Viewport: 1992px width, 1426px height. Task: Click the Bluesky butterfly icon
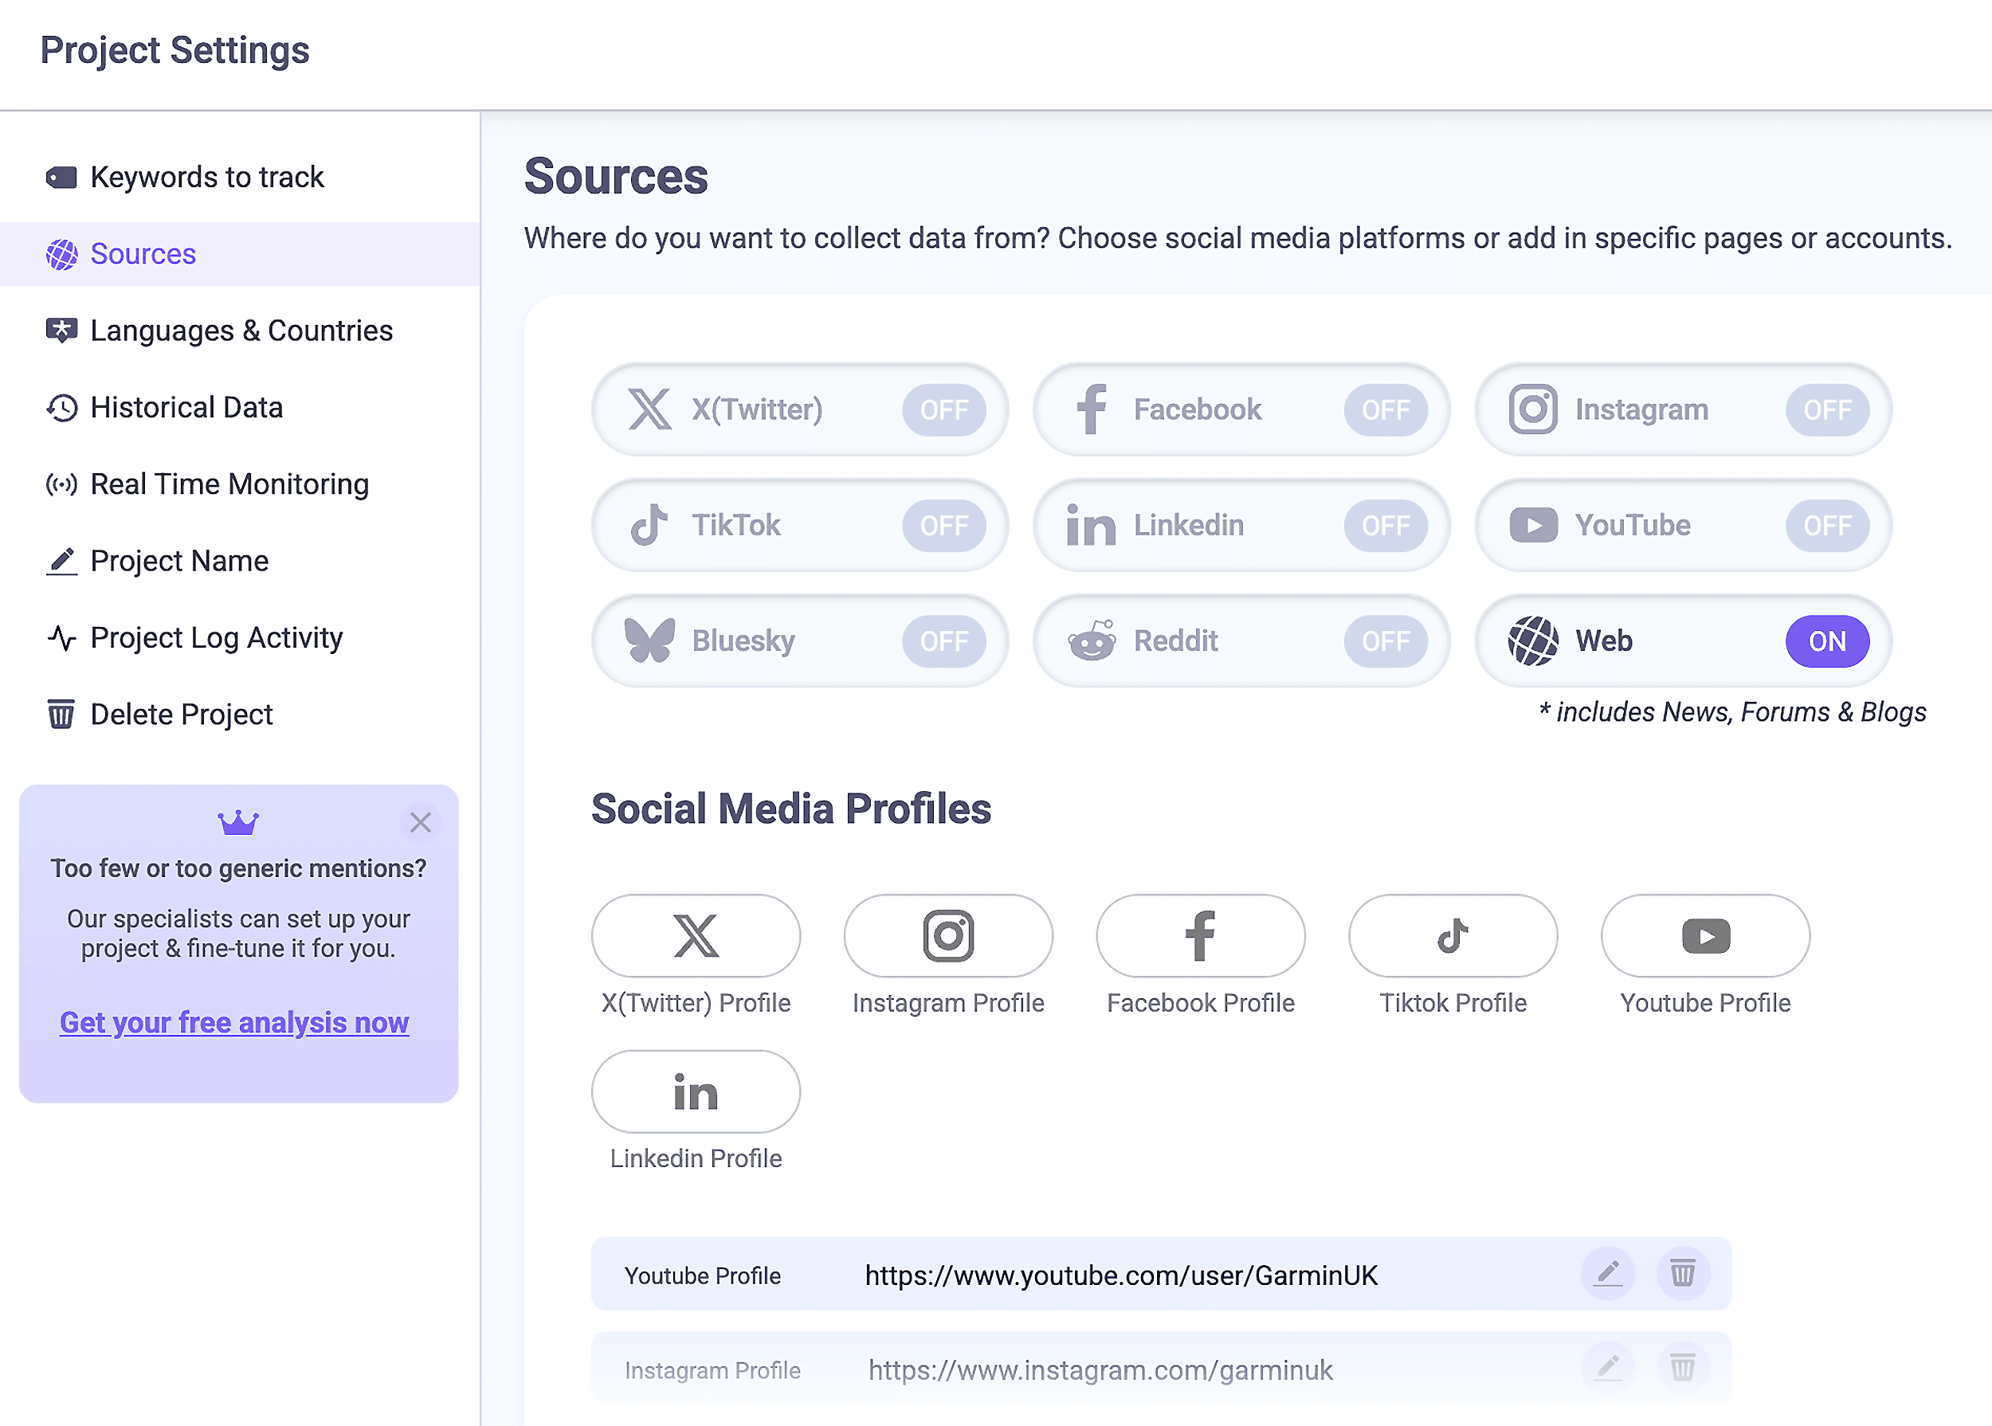[x=649, y=641]
